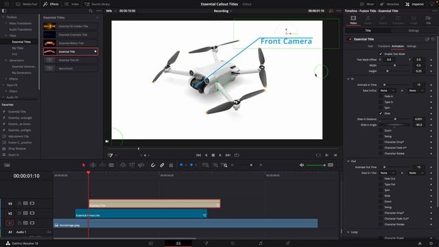Toggle auto track selector on V2
439x247 pixels.
tap(25, 213)
